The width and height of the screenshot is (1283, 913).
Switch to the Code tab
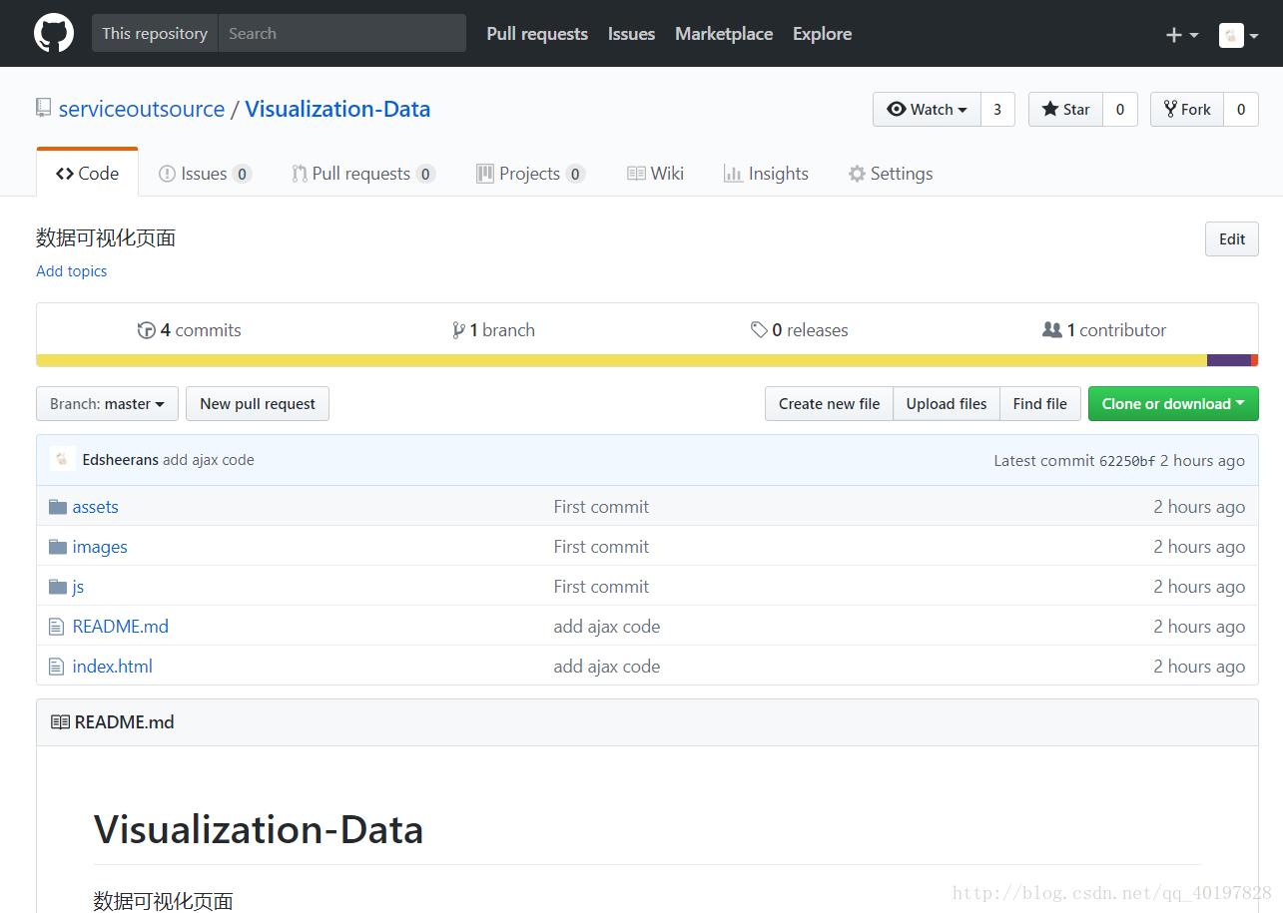87,174
